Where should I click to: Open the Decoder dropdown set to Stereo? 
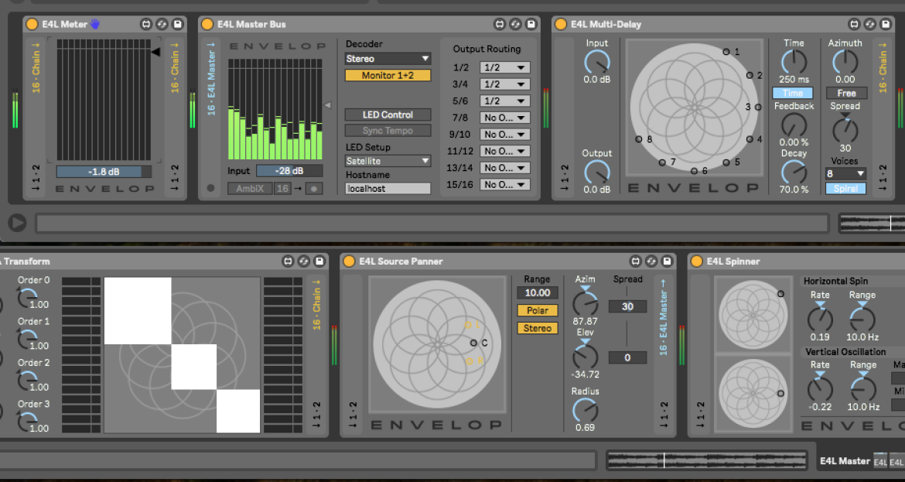(388, 59)
